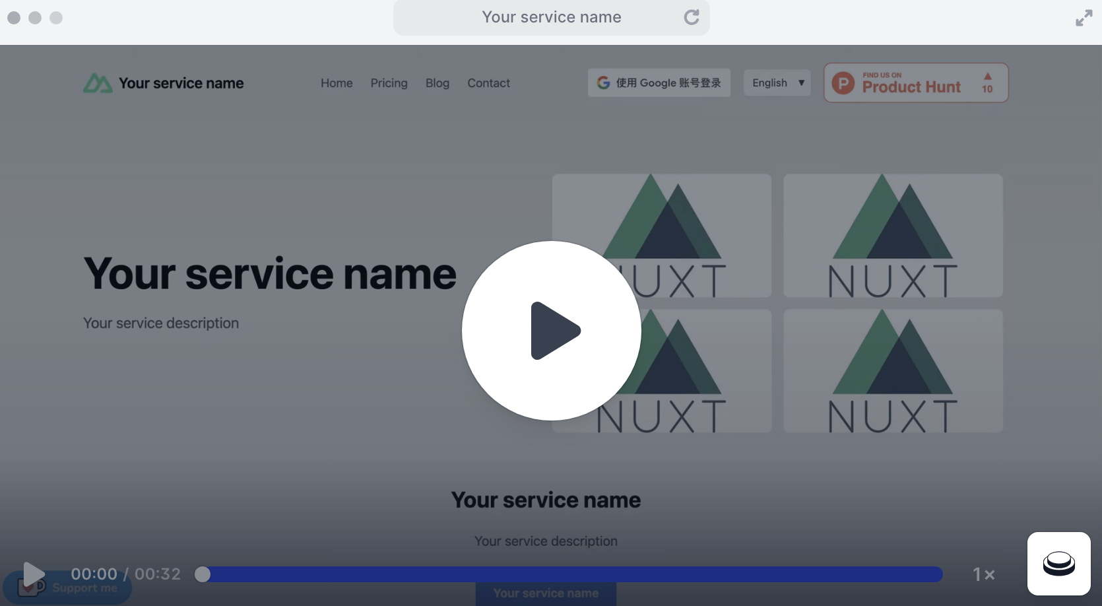Expand video to fullscreen with arrows icon

[1084, 18]
